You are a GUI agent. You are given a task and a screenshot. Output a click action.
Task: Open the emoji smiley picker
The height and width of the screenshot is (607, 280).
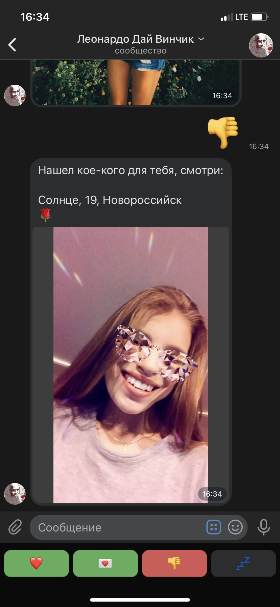coord(235,527)
